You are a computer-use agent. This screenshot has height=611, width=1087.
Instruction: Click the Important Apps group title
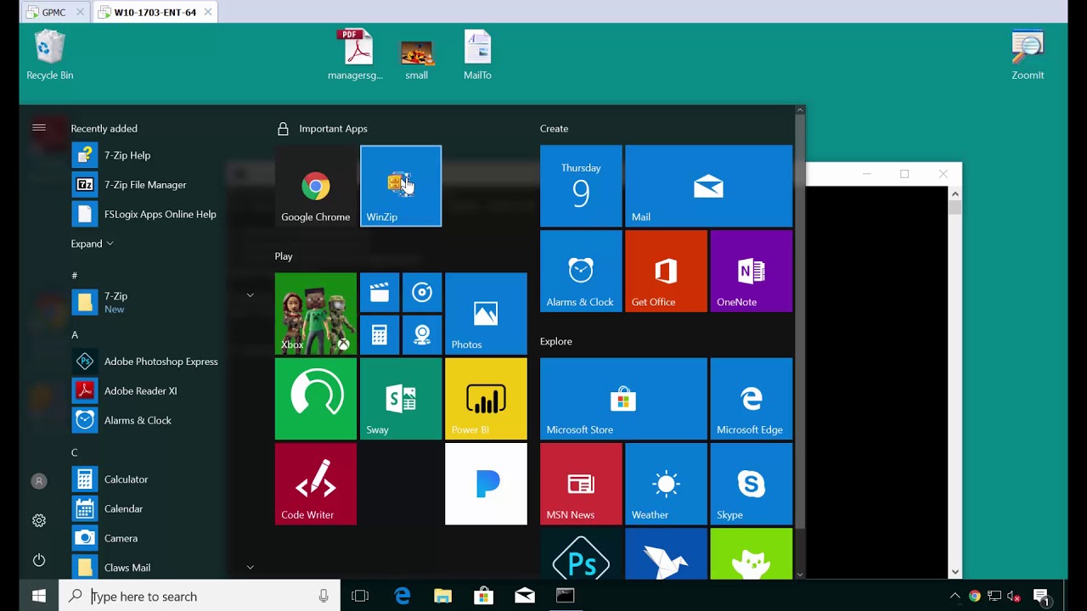coord(333,129)
